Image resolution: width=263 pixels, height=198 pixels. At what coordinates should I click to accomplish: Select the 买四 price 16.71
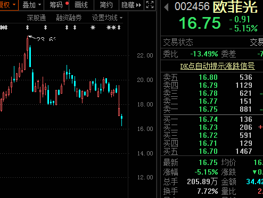click(x=208, y=143)
